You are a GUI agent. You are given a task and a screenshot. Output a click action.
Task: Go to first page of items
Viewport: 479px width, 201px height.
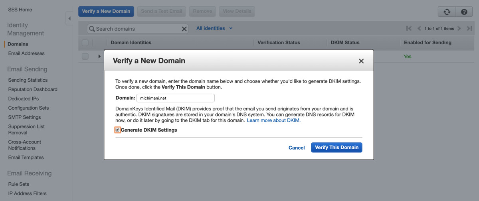coord(409,28)
